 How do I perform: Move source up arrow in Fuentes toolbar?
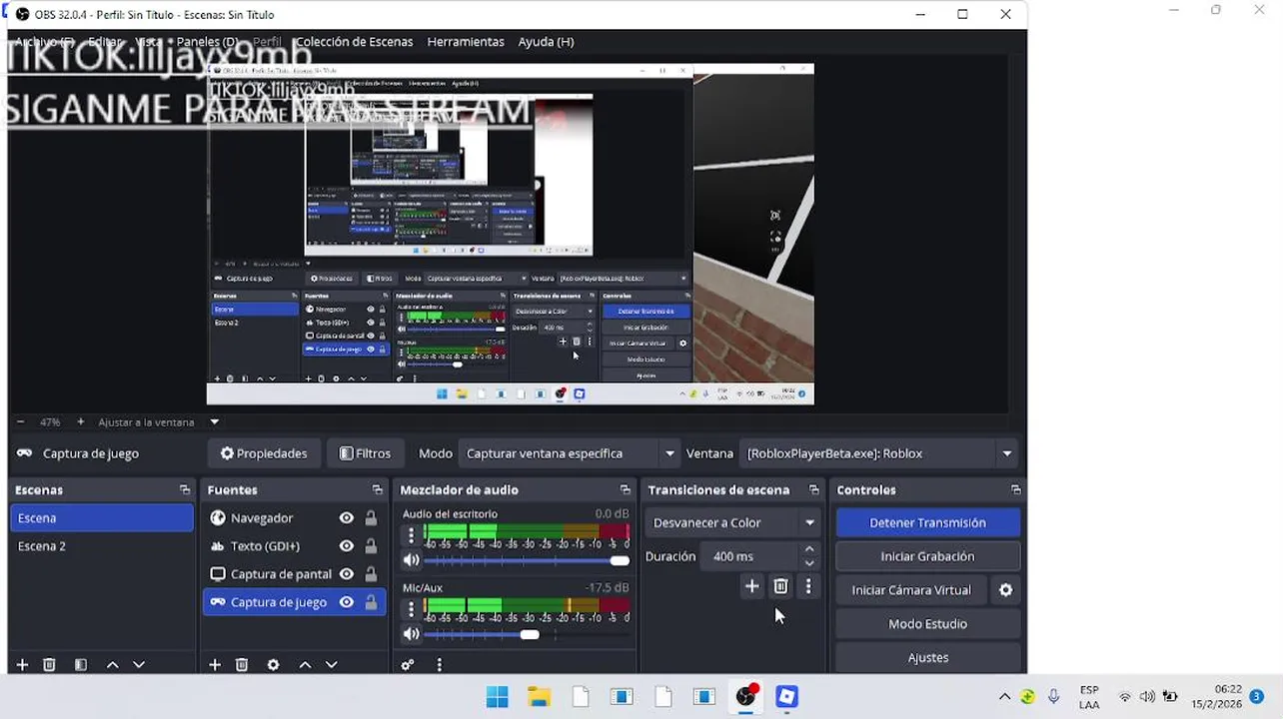tap(305, 665)
